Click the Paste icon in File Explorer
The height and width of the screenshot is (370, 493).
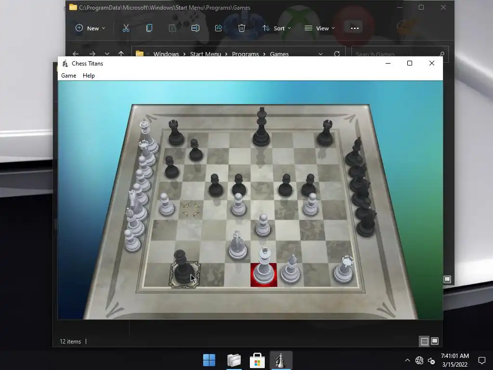172,28
